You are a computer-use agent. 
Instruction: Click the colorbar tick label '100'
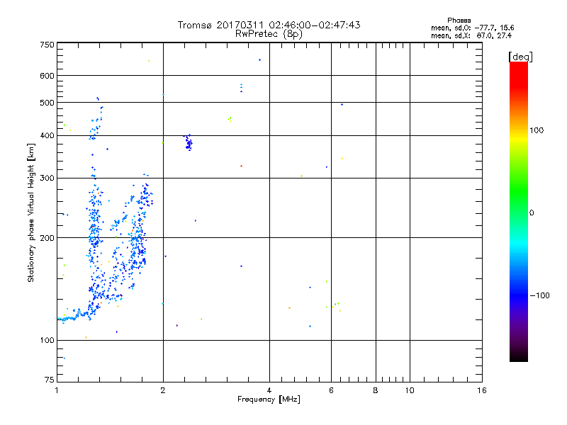[537, 130]
